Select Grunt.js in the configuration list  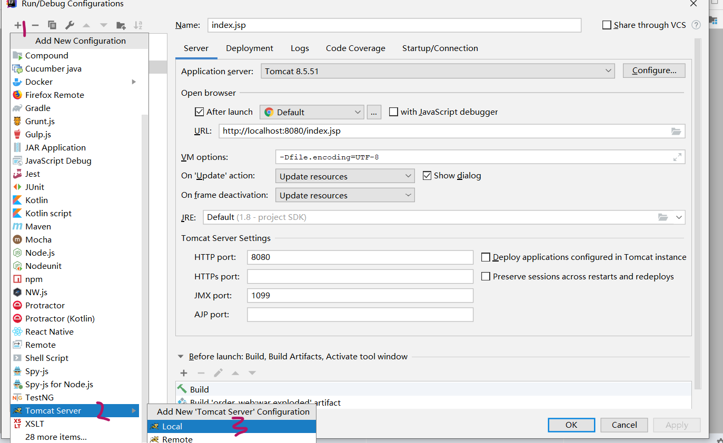(x=39, y=121)
